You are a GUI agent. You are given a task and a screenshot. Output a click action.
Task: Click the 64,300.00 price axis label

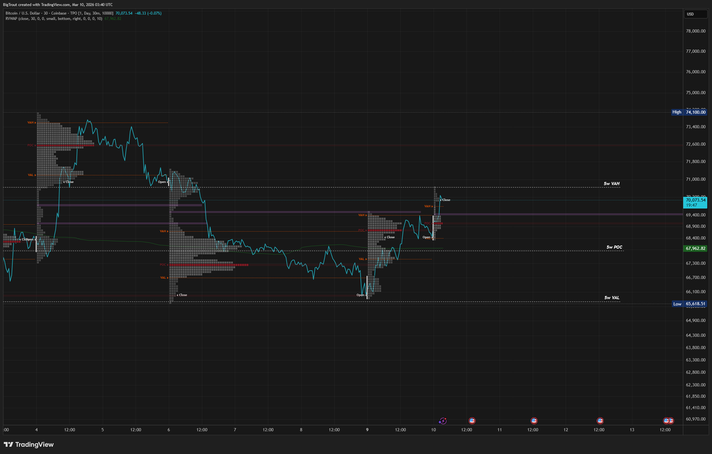tap(695, 335)
